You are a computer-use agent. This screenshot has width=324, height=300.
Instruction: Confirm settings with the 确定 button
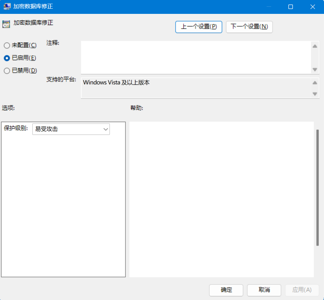pos(226,290)
